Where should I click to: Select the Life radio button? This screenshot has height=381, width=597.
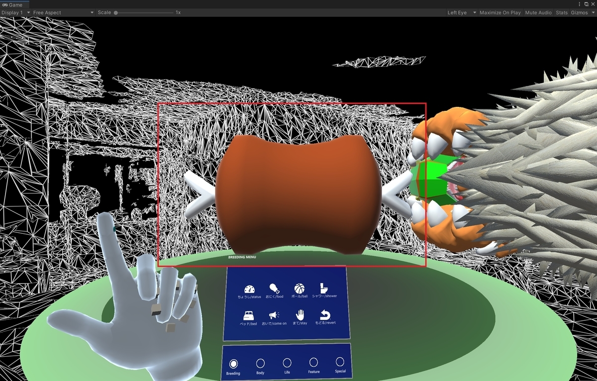tap(287, 363)
